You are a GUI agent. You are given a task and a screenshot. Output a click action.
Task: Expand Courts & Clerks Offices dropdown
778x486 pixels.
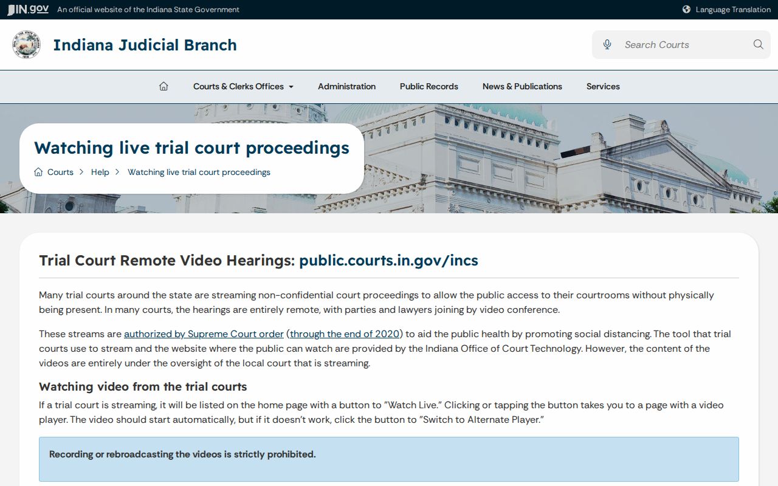pos(243,86)
